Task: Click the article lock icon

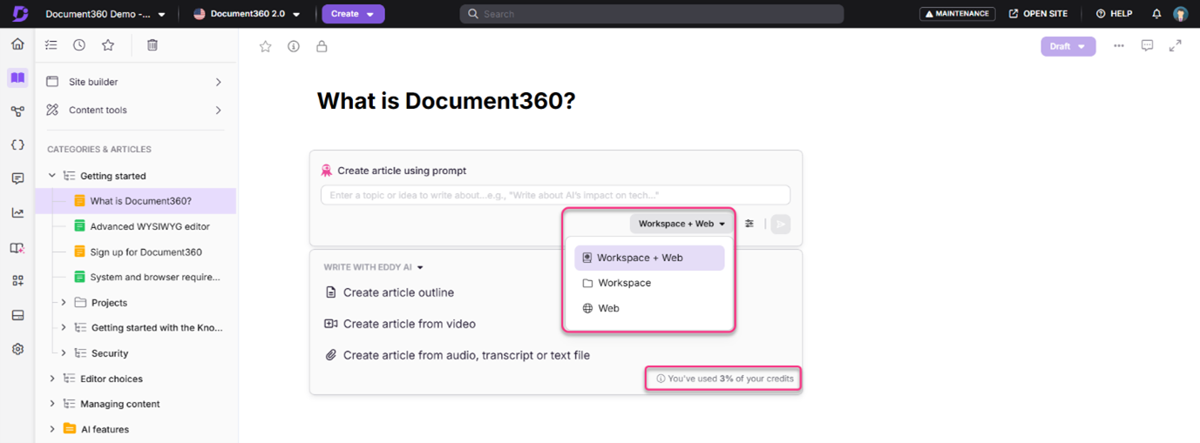Action: pyautogui.click(x=322, y=46)
